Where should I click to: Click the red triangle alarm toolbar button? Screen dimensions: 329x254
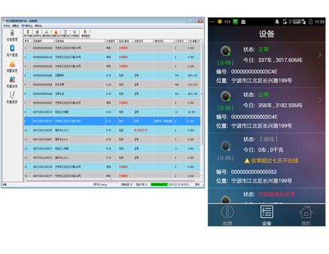(x=56, y=33)
